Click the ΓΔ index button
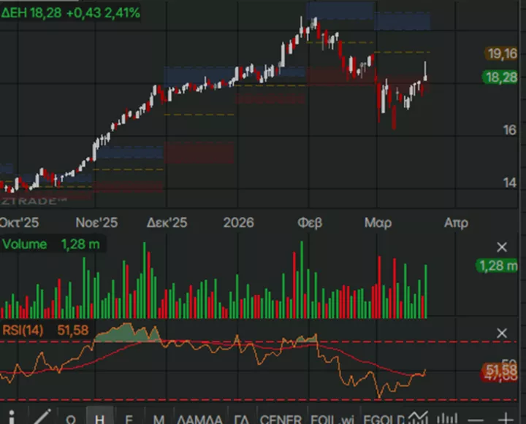This screenshot has height=424, width=526. coord(240,419)
